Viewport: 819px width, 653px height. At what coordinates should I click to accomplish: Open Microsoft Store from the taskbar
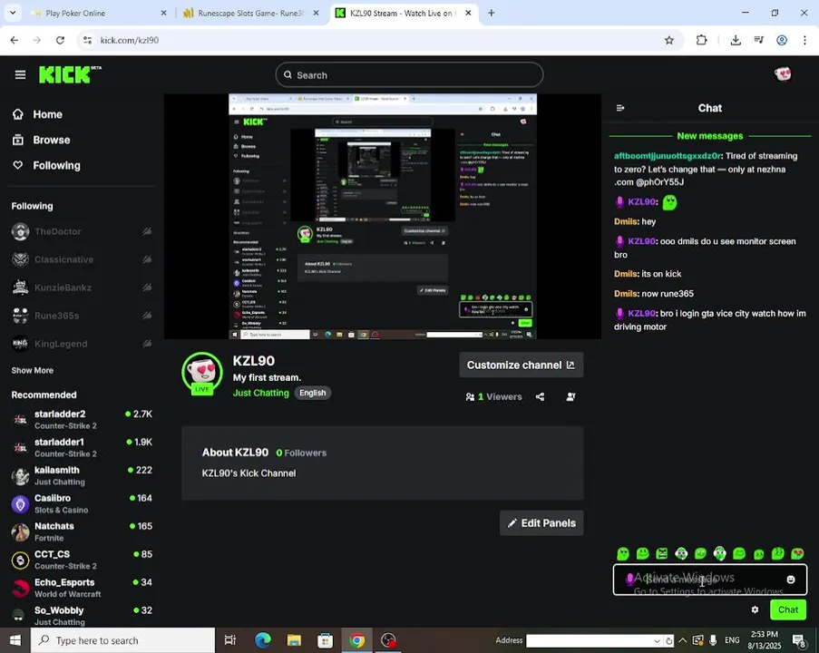click(x=325, y=640)
